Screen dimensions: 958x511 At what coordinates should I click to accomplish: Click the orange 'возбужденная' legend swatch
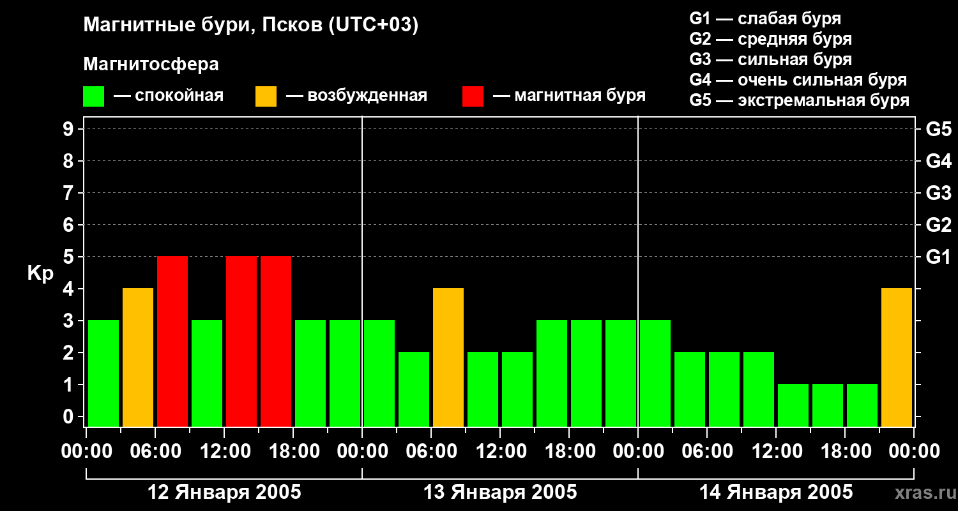[x=266, y=96]
